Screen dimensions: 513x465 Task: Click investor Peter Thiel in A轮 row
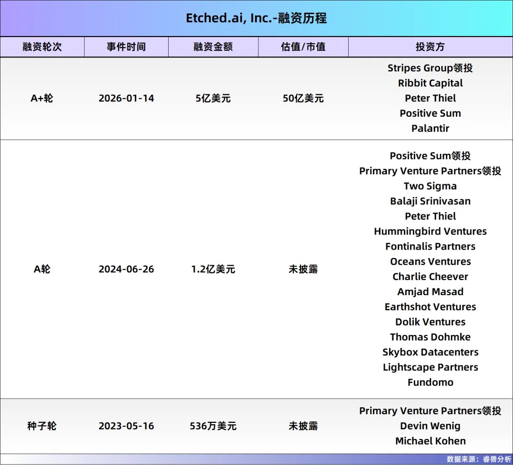430,216
